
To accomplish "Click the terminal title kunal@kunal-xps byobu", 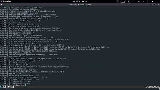I will [80, 4].
